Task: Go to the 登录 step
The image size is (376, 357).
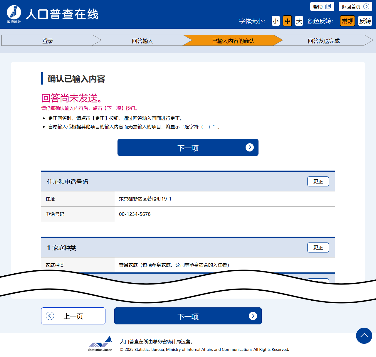Action: (48, 41)
